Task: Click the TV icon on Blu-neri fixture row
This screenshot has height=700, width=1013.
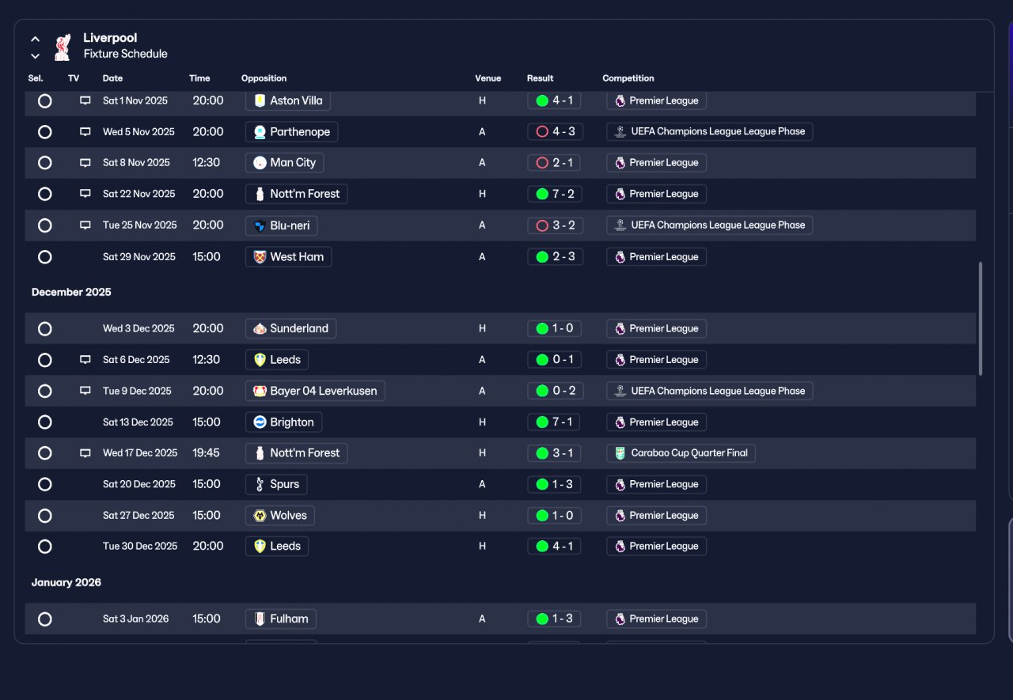Action: coord(85,225)
